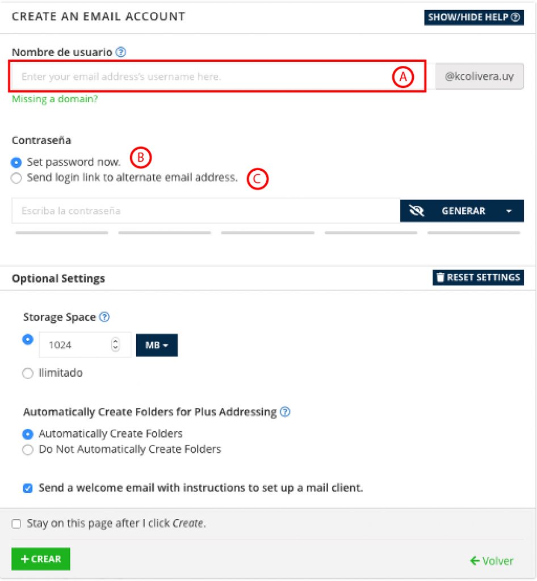This screenshot has height=581, width=537.
Task: Click the green Crear button
Action: coord(40,559)
